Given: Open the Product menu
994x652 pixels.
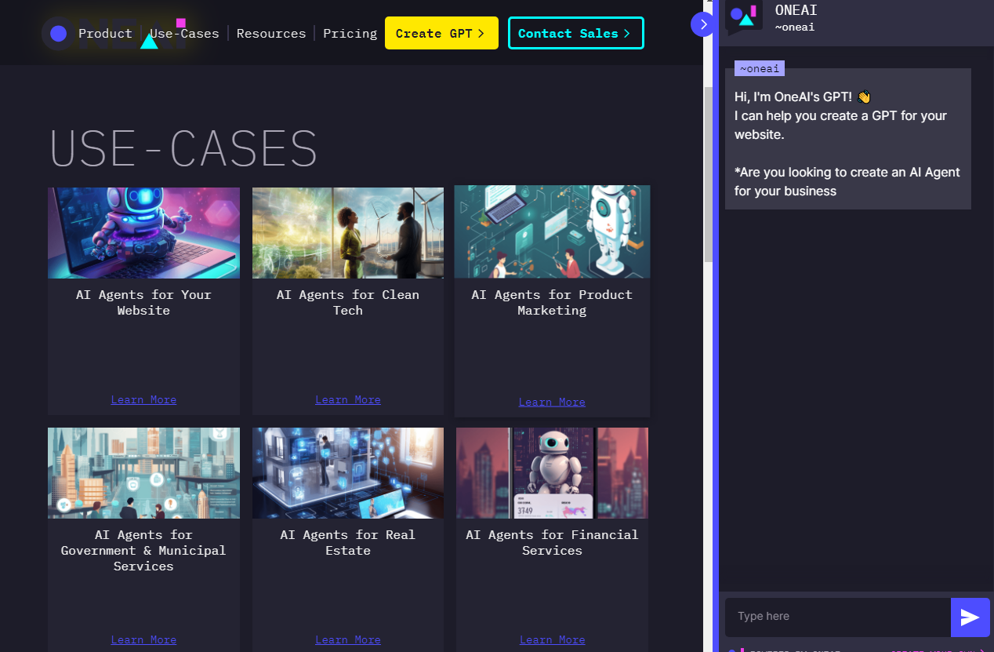Looking at the screenshot, I should (x=105, y=34).
